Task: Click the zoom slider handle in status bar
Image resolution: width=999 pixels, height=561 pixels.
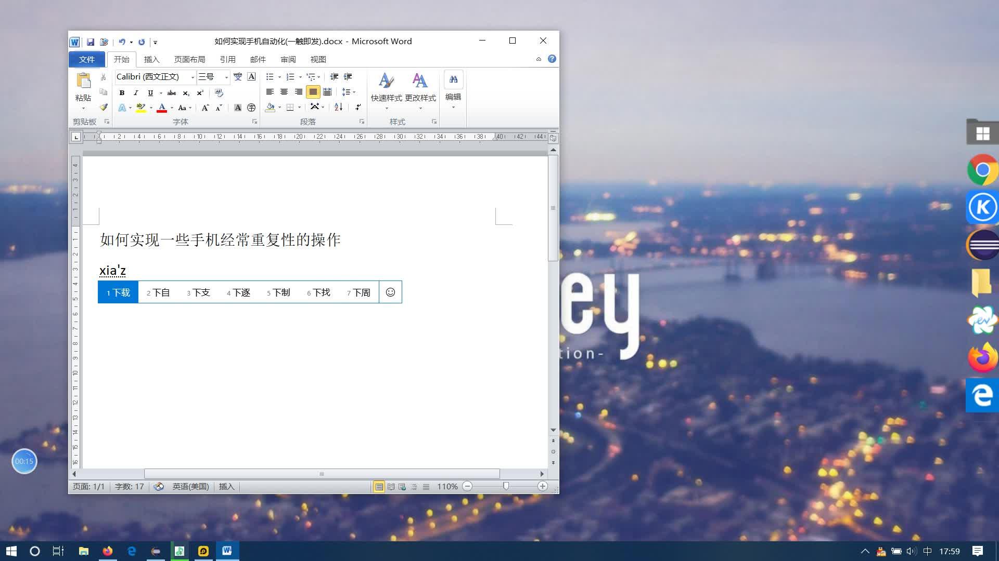Action: (506, 486)
